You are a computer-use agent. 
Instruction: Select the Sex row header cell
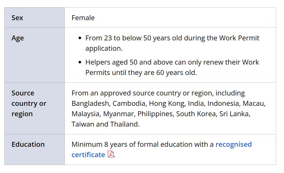point(35,18)
